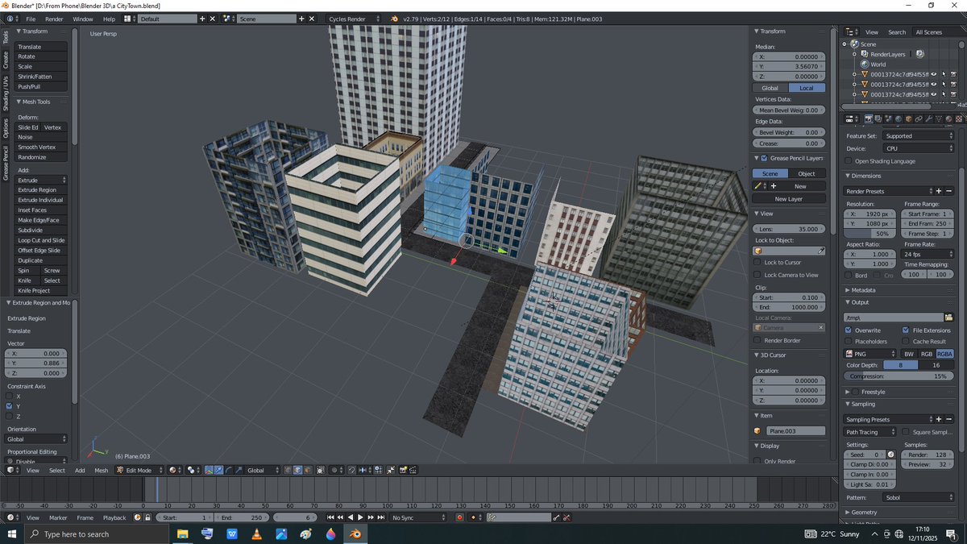The width and height of the screenshot is (967, 544).
Task: Open the Texture properties tab icon
Action: click(959, 119)
